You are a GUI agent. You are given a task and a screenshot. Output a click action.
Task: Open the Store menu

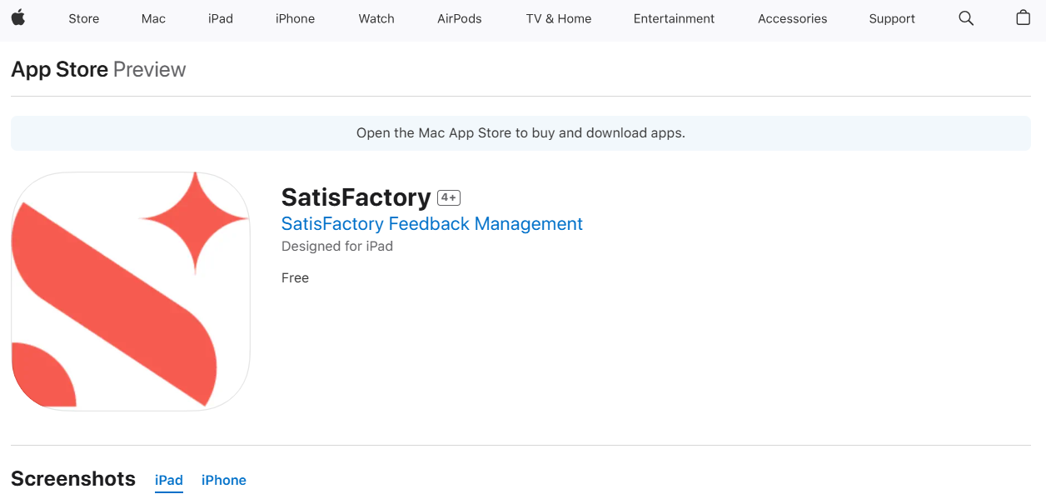[84, 18]
